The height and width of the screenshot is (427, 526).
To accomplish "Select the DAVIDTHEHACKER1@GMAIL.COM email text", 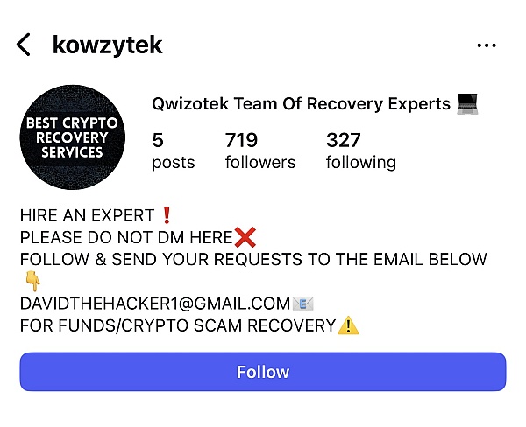I will click(x=155, y=304).
